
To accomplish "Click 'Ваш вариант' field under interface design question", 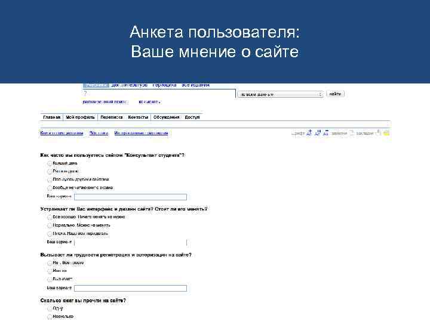I will pyautogui.click(x=130, y=242).
